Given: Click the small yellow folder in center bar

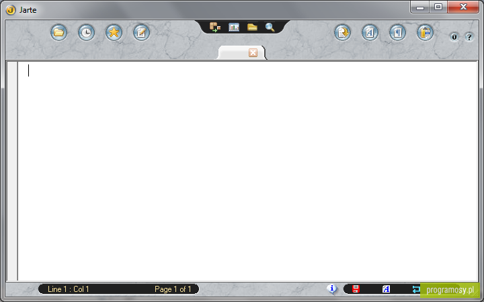Looking at the screenshot, I should [252, 28].
